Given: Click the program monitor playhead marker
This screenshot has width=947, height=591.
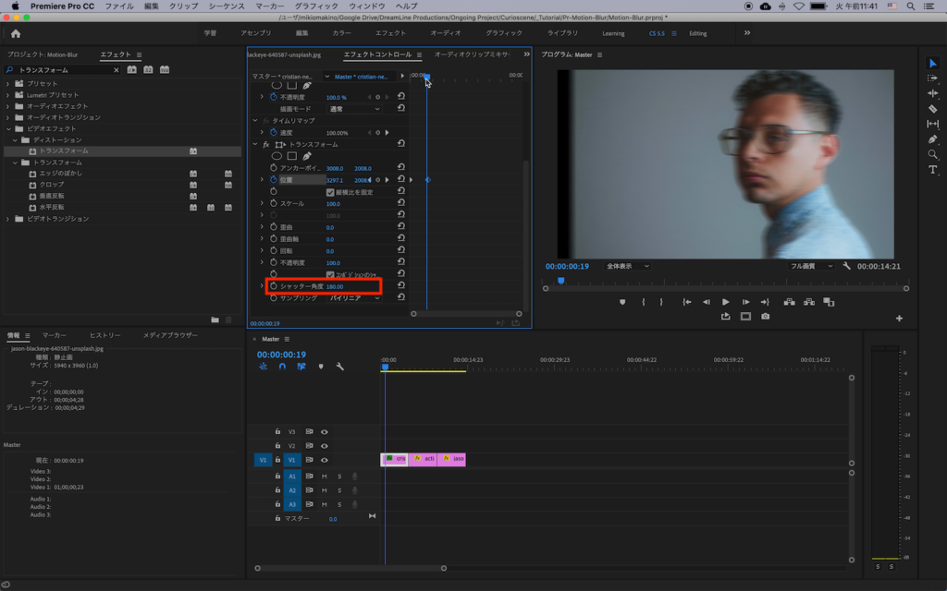Looking at the screenshot, I should tap(560, 280).
